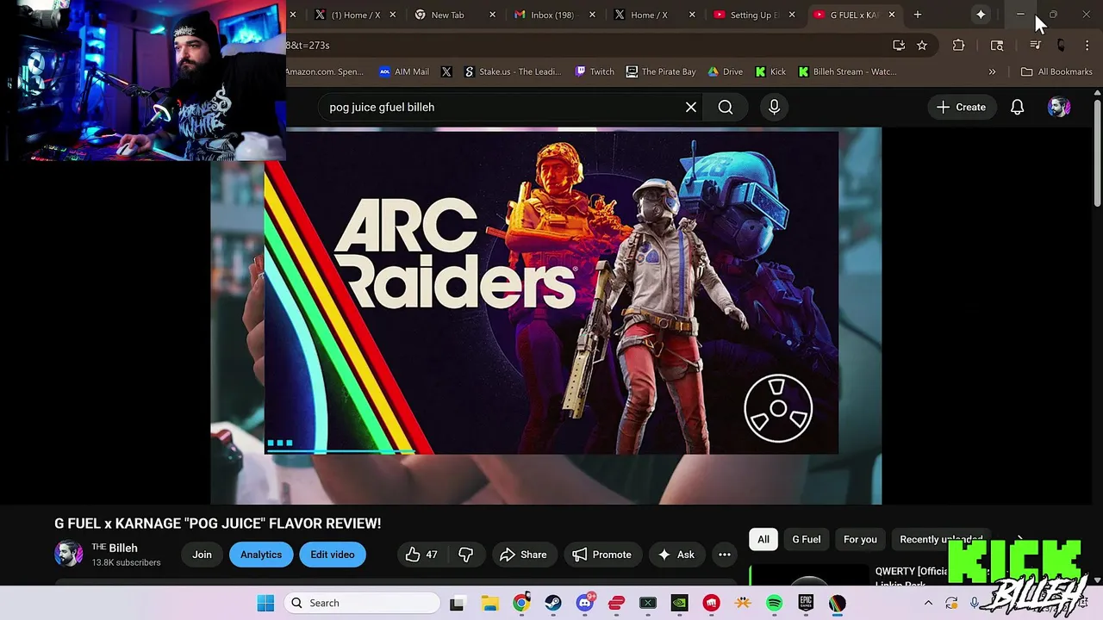Open Spotify from the taskbar
The height and width of the screenshot is (620, 1103).
[x=774, y=603]
